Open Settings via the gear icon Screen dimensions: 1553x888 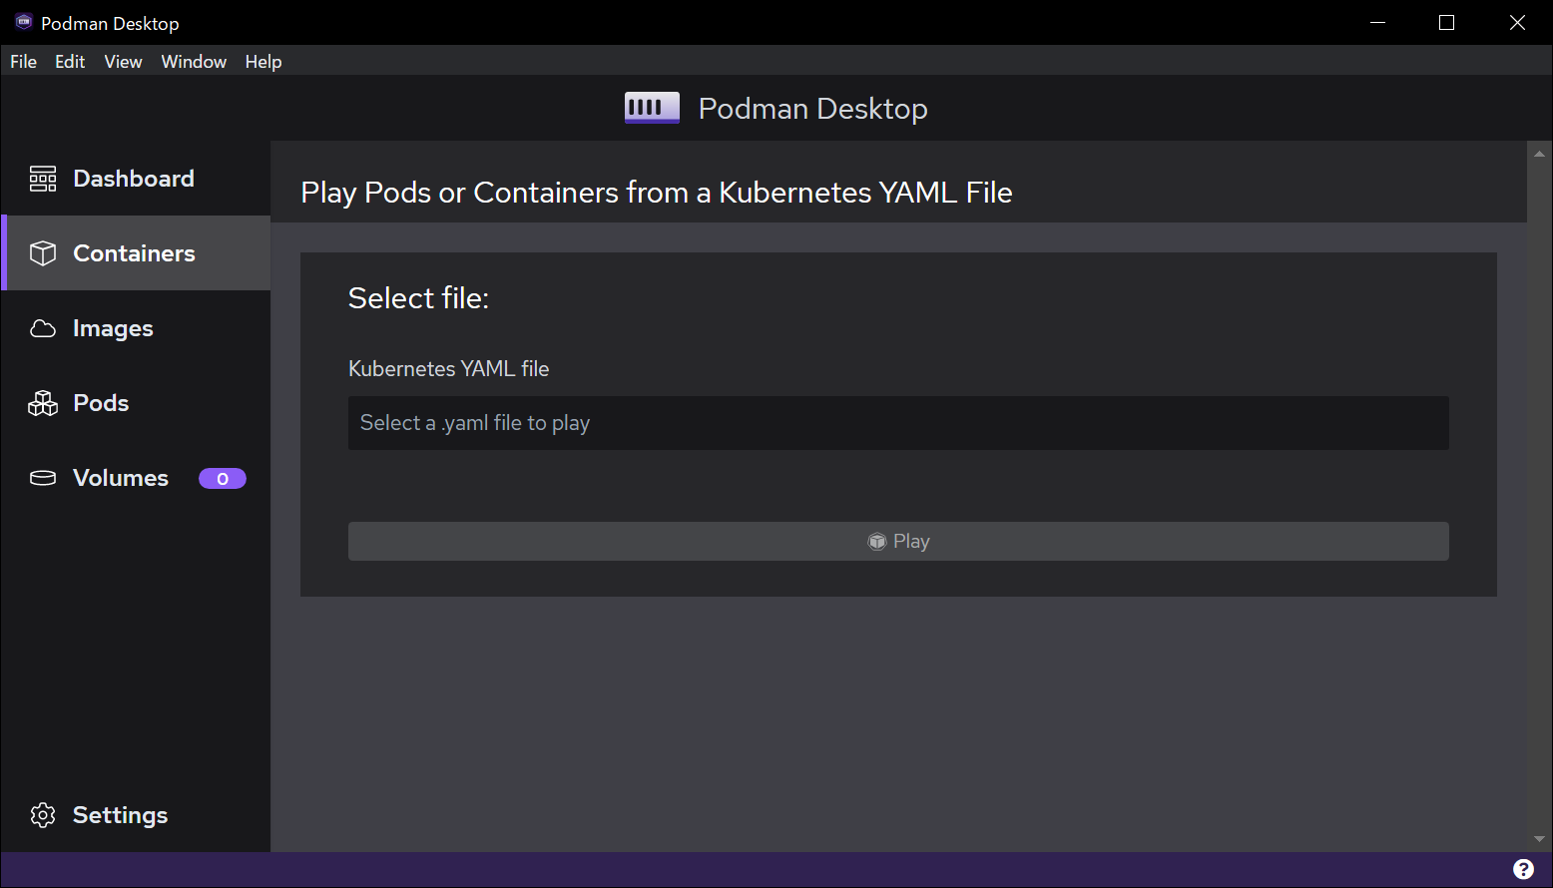click(x=43, y=815)
